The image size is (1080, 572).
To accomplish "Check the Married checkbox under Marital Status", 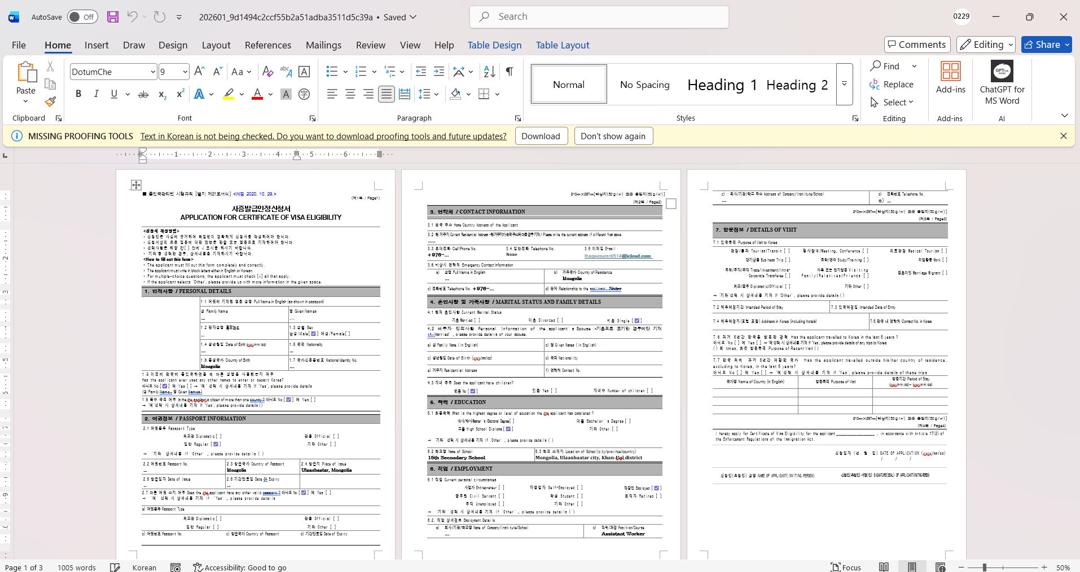I will tap(477, 320).
